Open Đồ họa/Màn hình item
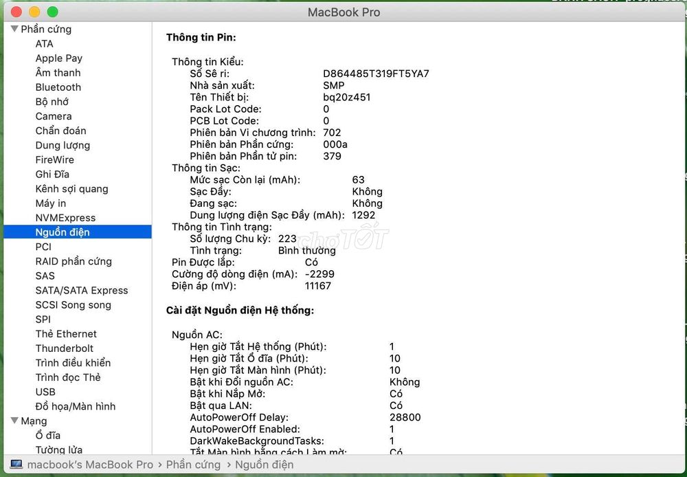687x477 pixels. (x=76, y=406)
